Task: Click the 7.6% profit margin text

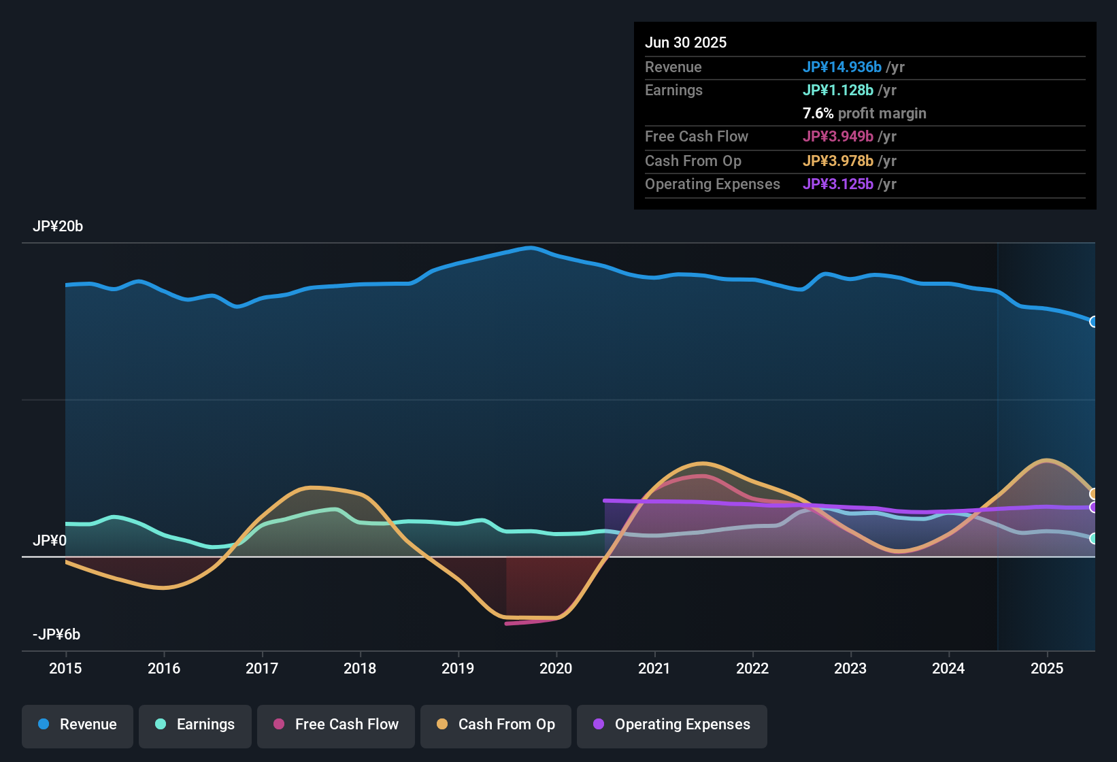Action: (x=864, y=113)
